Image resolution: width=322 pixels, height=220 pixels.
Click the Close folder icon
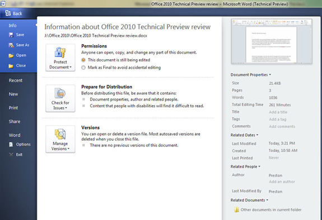pyautogui.click(x=11, y=66)
